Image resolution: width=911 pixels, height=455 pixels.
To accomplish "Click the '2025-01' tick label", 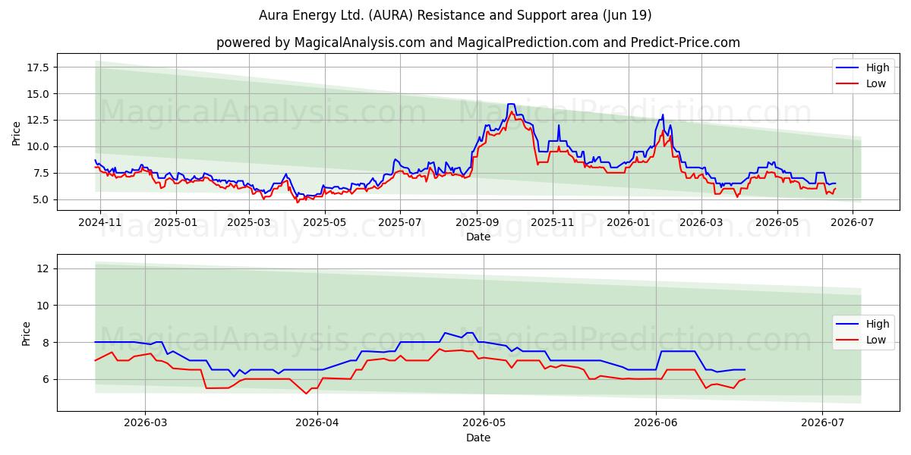I will (176, 222).
